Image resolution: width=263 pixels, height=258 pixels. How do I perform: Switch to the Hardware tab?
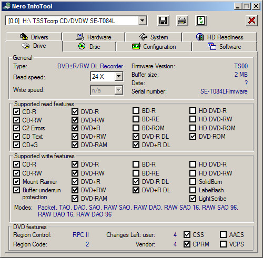point(94,37)
